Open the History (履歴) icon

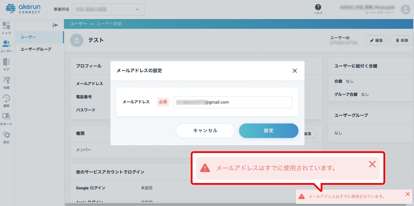point(6,98)
